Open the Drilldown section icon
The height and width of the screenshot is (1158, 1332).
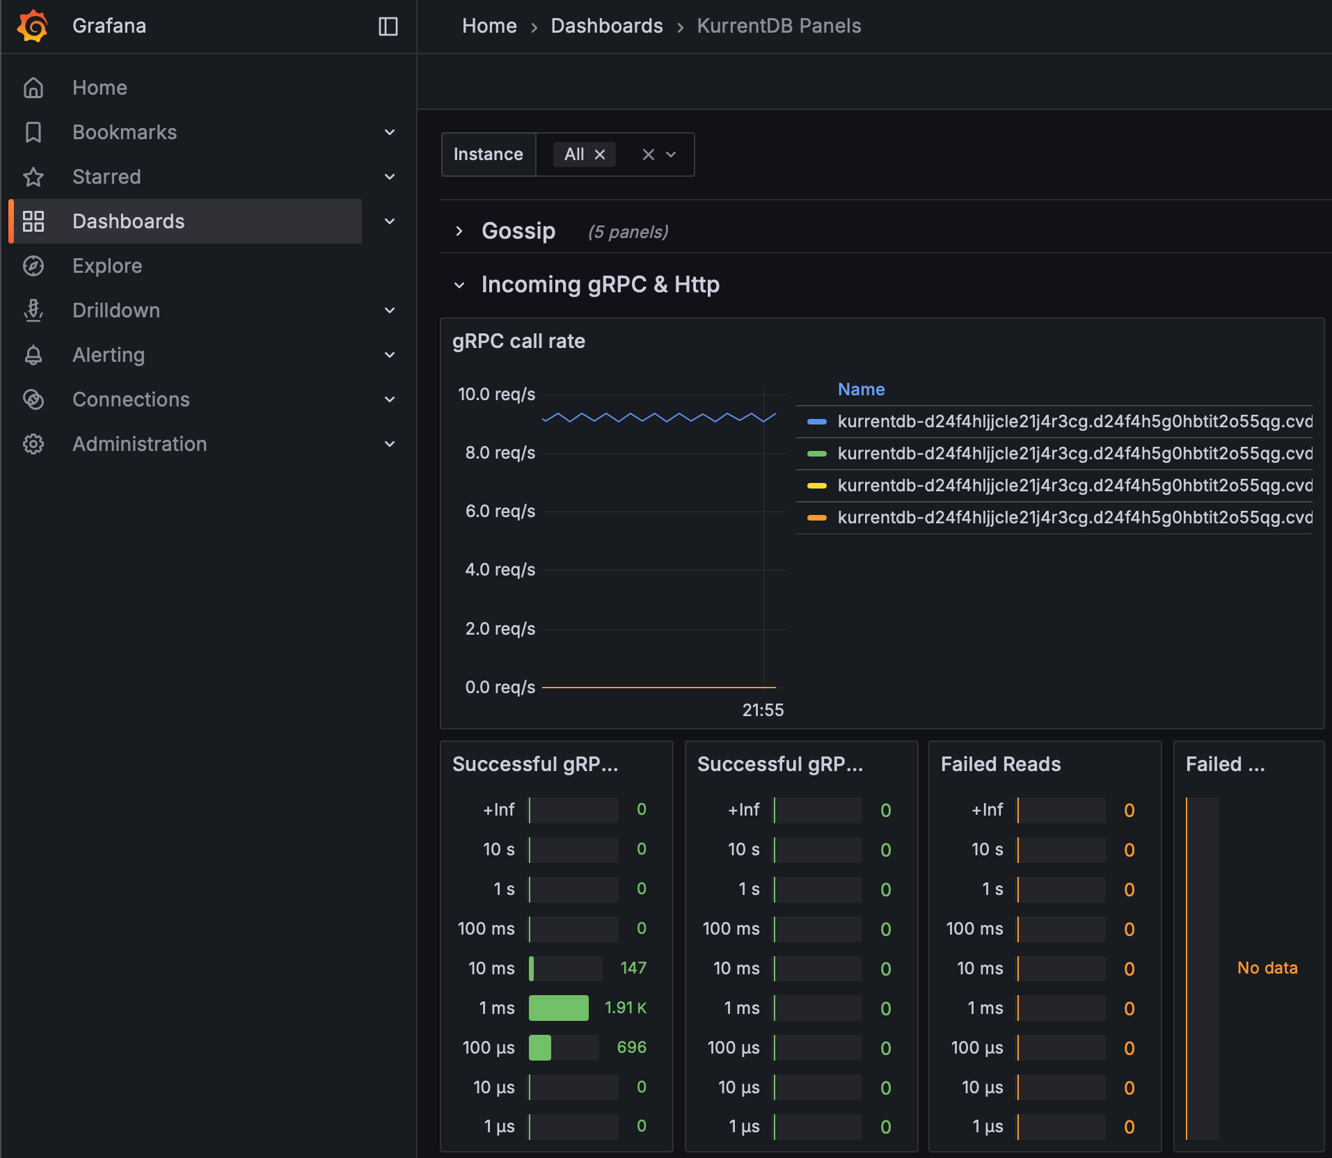pos(33,310)
